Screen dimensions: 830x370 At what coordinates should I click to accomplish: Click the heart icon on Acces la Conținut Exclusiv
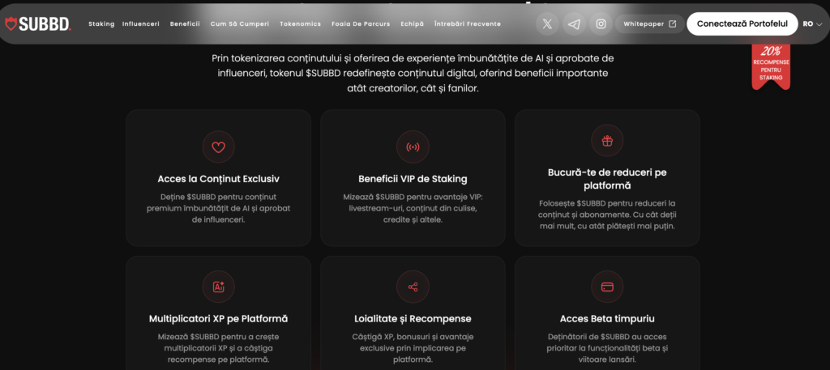tap(219, 147)
